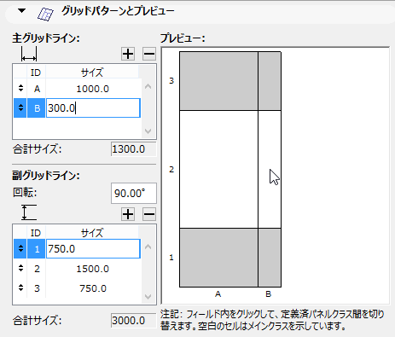Image resolution: width=395 pixels, height=337 pixels.
Task: Select ID cell B in main gridline list
Action: tap(37, 108)
